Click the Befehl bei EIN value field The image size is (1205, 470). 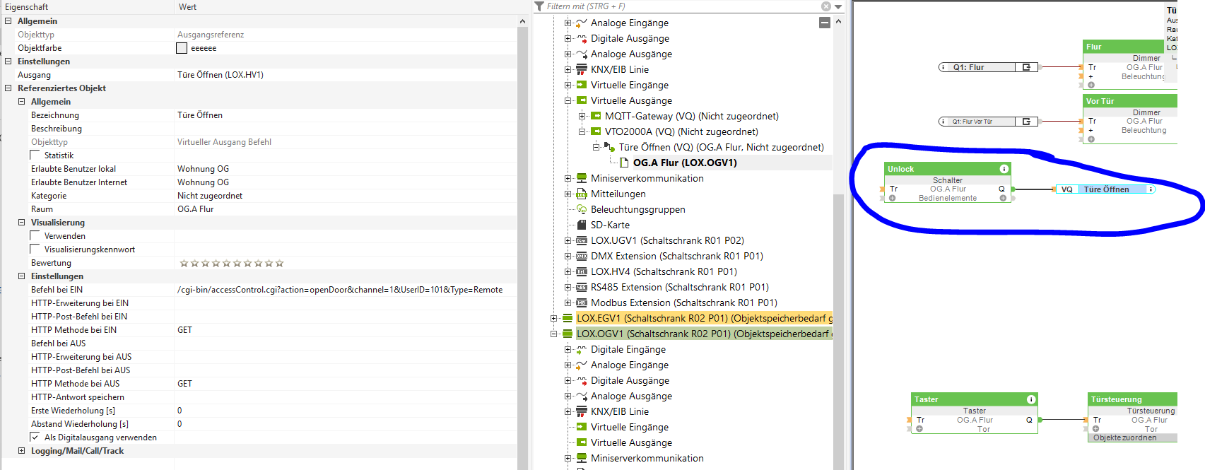(340, 290)
